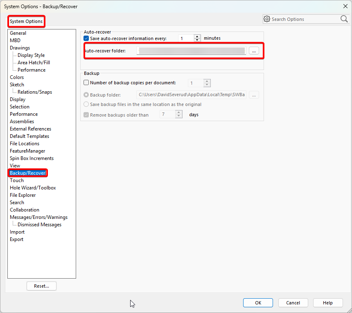Open the Selection options category

[20, 107]
